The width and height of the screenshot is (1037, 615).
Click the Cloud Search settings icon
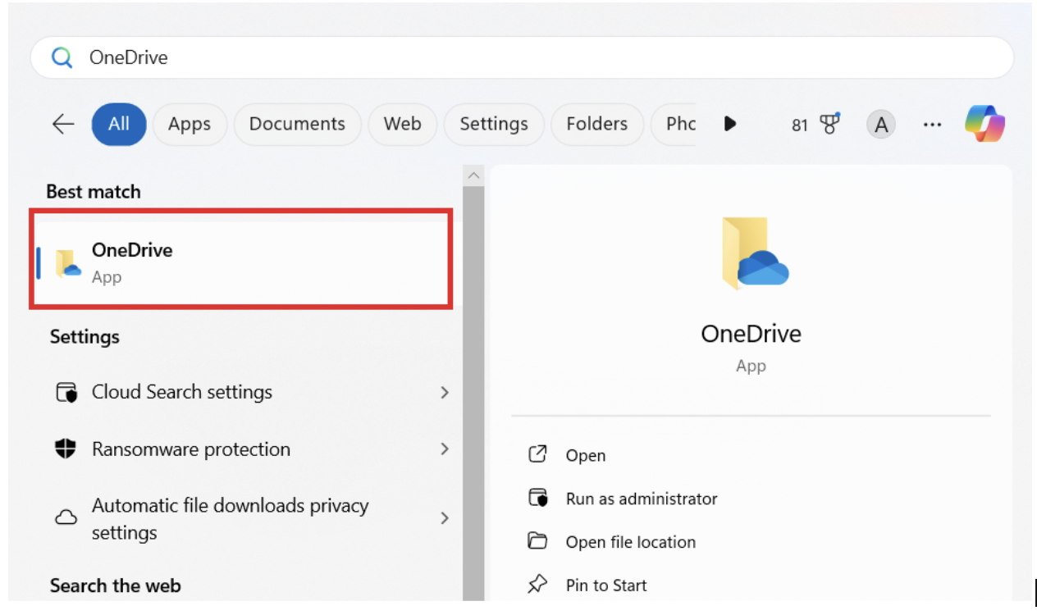coord(66,392)
